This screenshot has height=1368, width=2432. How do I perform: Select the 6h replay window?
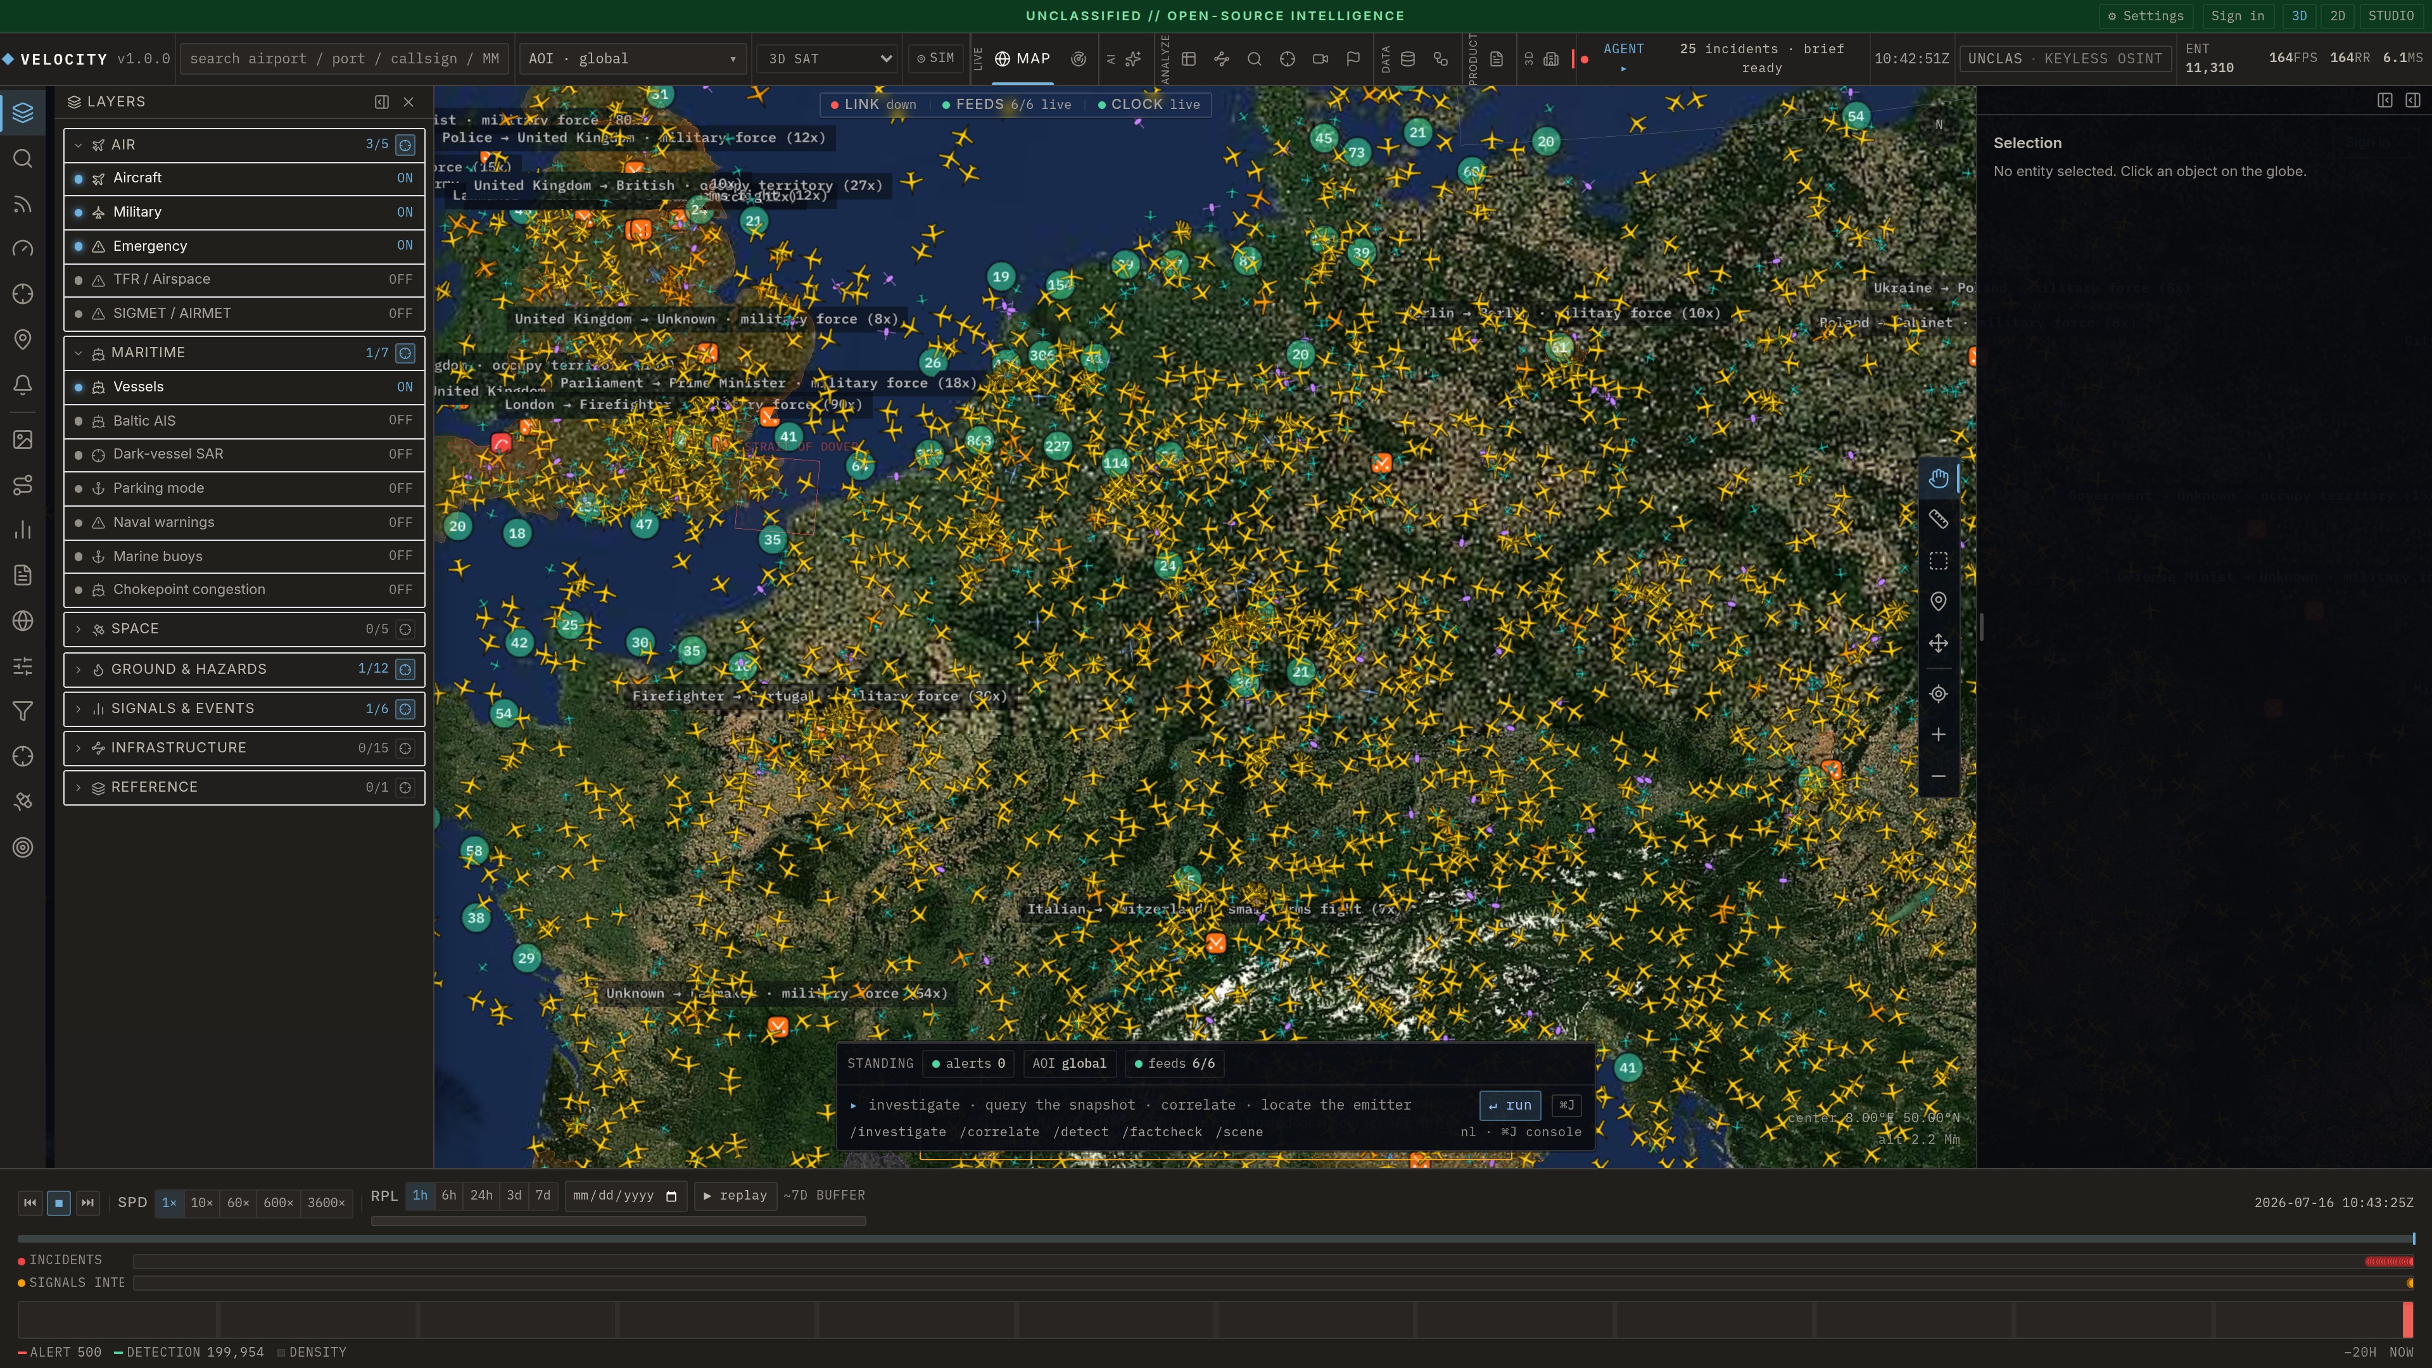point(450,1195)
